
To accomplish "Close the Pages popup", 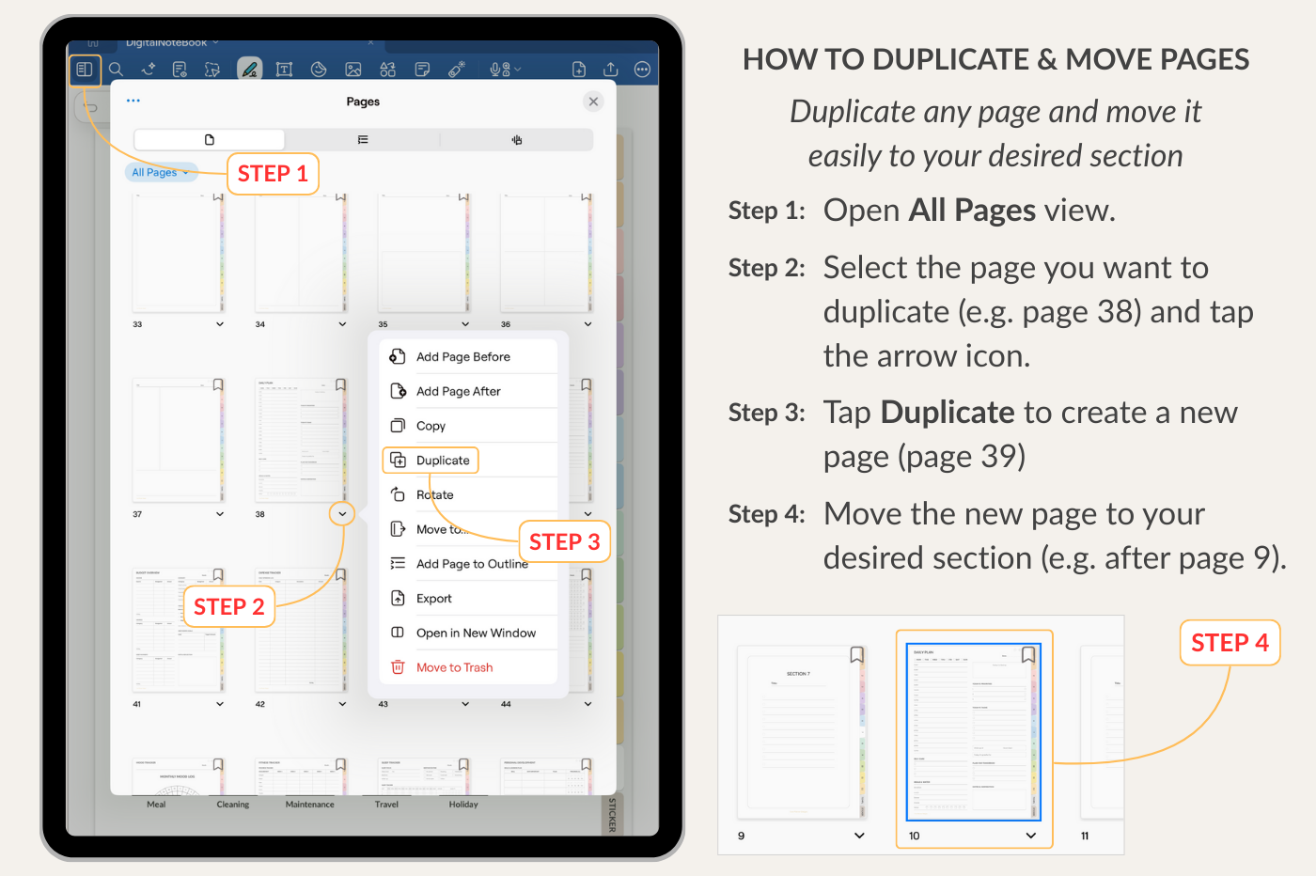I will point(593,102).
